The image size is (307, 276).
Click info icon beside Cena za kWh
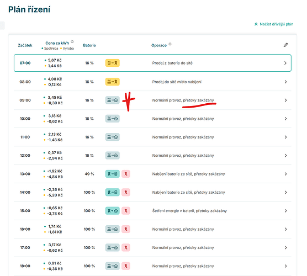pyautogui.click(x=72, y=42)
